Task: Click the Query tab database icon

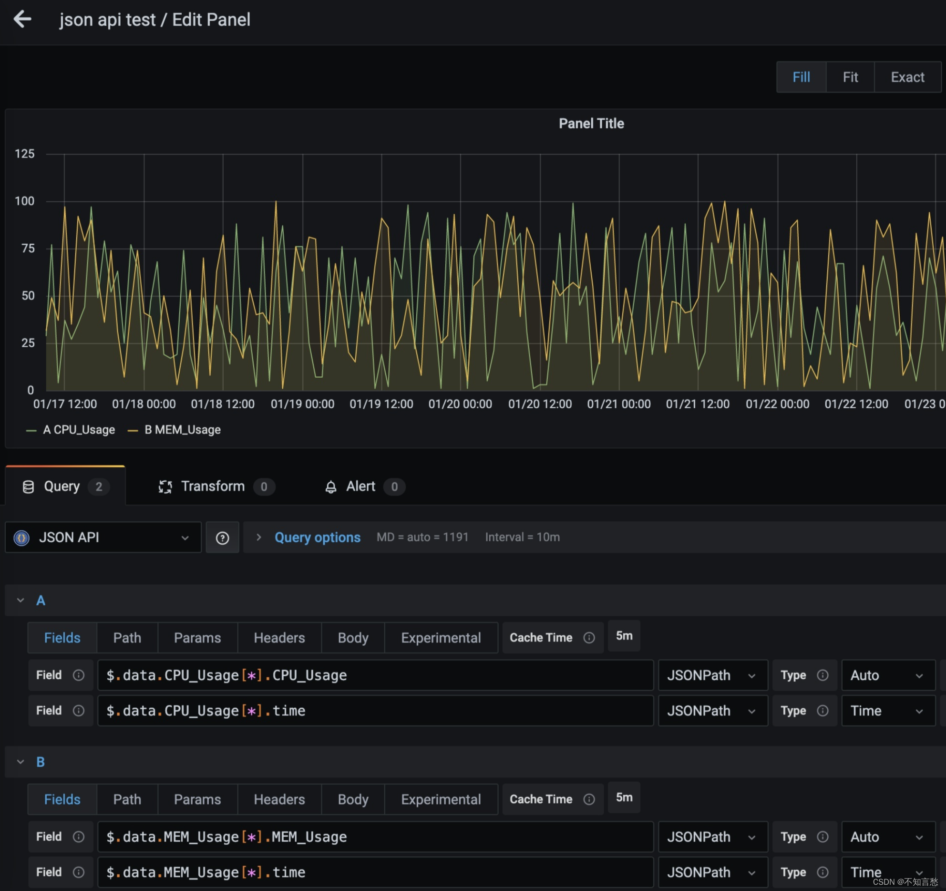Action: click(x=29, y=487)
